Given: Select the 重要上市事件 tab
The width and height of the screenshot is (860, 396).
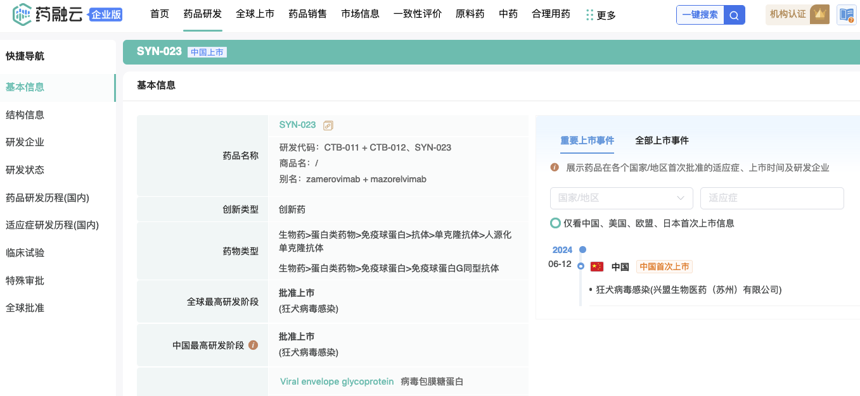Looking at the screenshot, I should coord(587,140).
